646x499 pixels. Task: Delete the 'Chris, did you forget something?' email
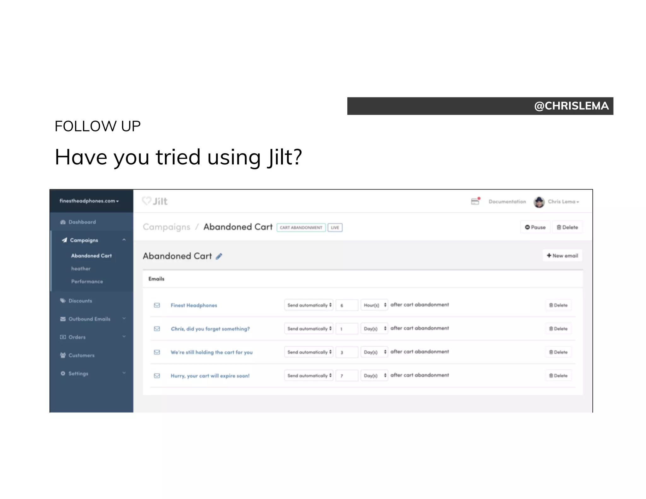click(558, 328)
